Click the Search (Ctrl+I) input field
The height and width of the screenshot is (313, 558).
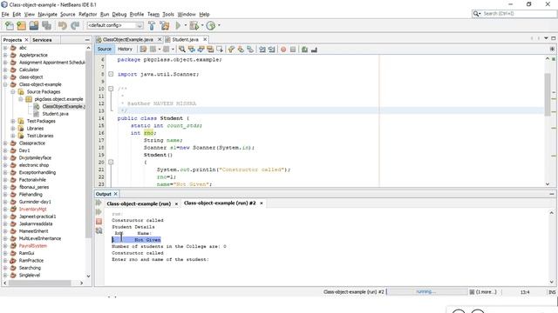tap(519, 14)
